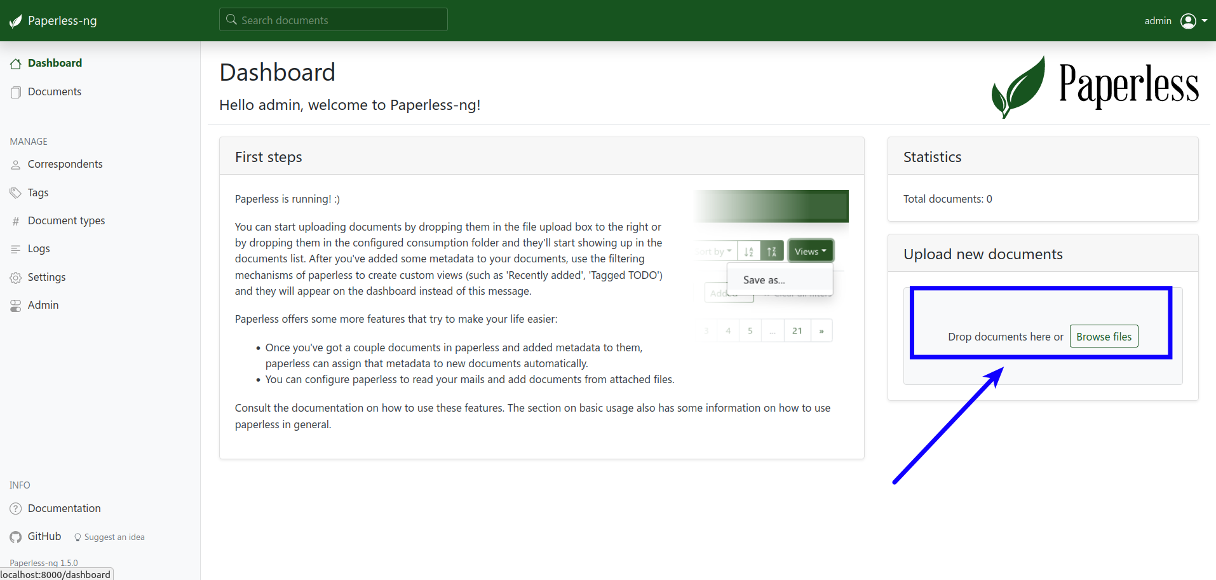
Task: Open the Tags management page
Action: (38, 192)
